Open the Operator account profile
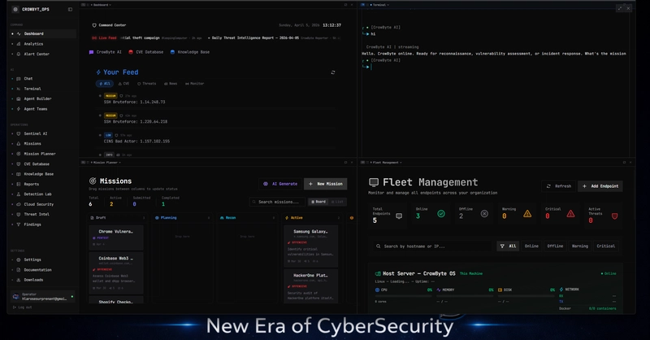 tap(43, 296)
